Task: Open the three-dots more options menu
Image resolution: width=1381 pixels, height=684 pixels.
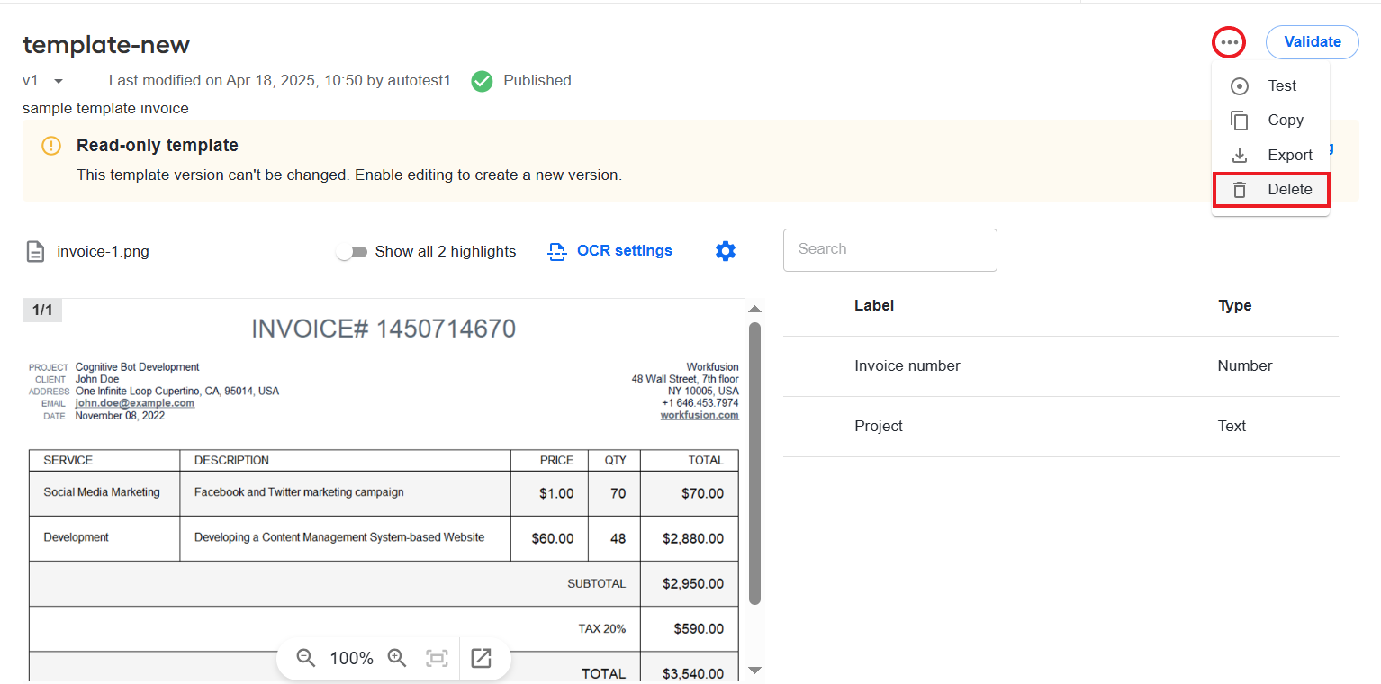Action: pos(1229,42)
